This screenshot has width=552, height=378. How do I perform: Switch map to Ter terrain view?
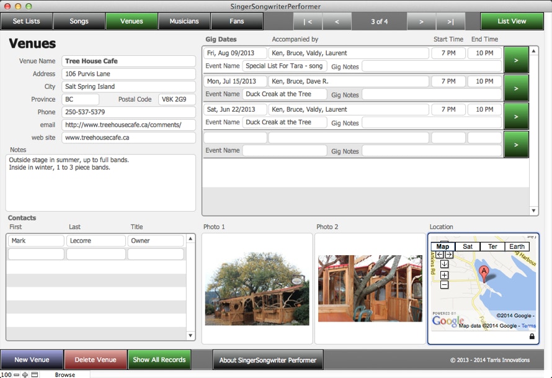(x=492, y=246)
